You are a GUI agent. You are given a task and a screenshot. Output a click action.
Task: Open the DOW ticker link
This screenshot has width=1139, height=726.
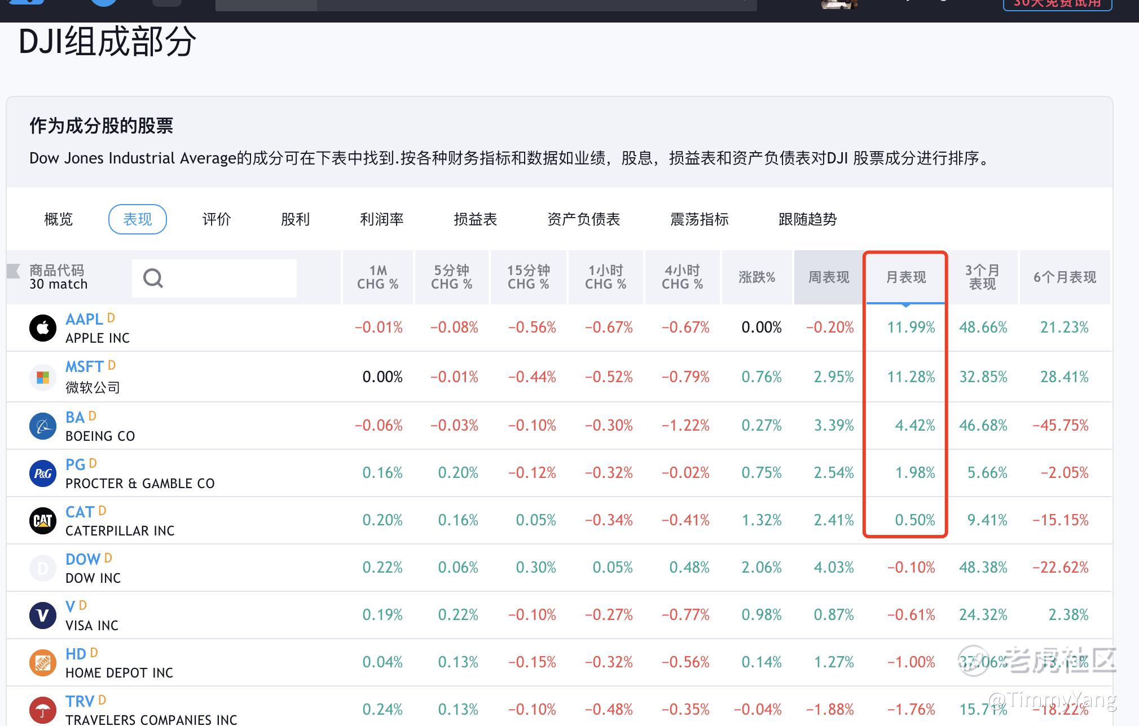tap(83, 560)
